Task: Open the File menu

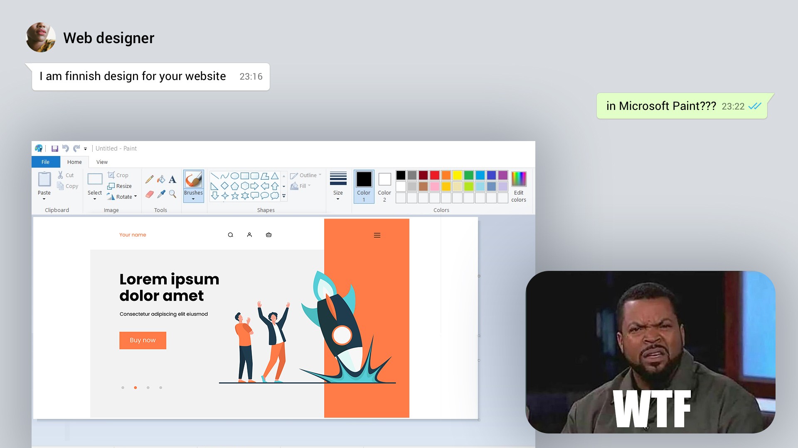Action: tap(45, 162)
